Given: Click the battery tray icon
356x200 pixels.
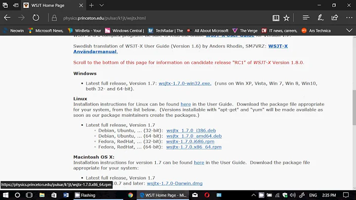Looking at the screenshot, I should coord(269,195).
